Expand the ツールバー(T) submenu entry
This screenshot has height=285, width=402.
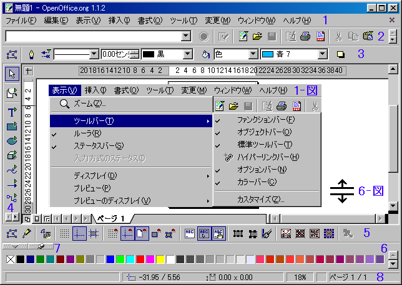[130, 121]
